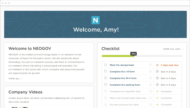Open Complete the benefits form task

125,92
